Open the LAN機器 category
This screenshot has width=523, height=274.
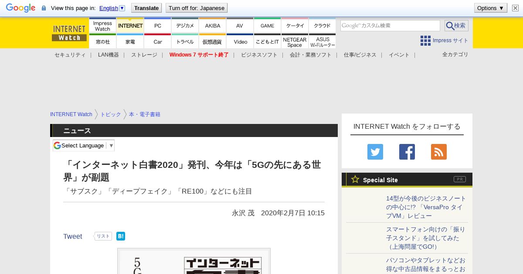coord(109,55)
